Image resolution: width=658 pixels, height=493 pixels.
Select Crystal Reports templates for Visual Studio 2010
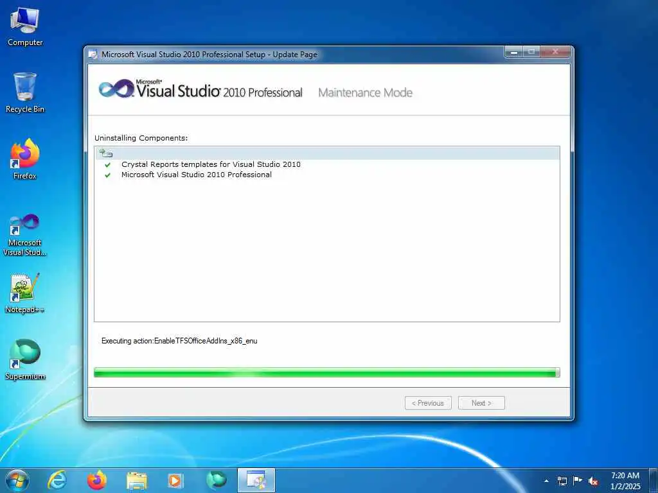211,164
